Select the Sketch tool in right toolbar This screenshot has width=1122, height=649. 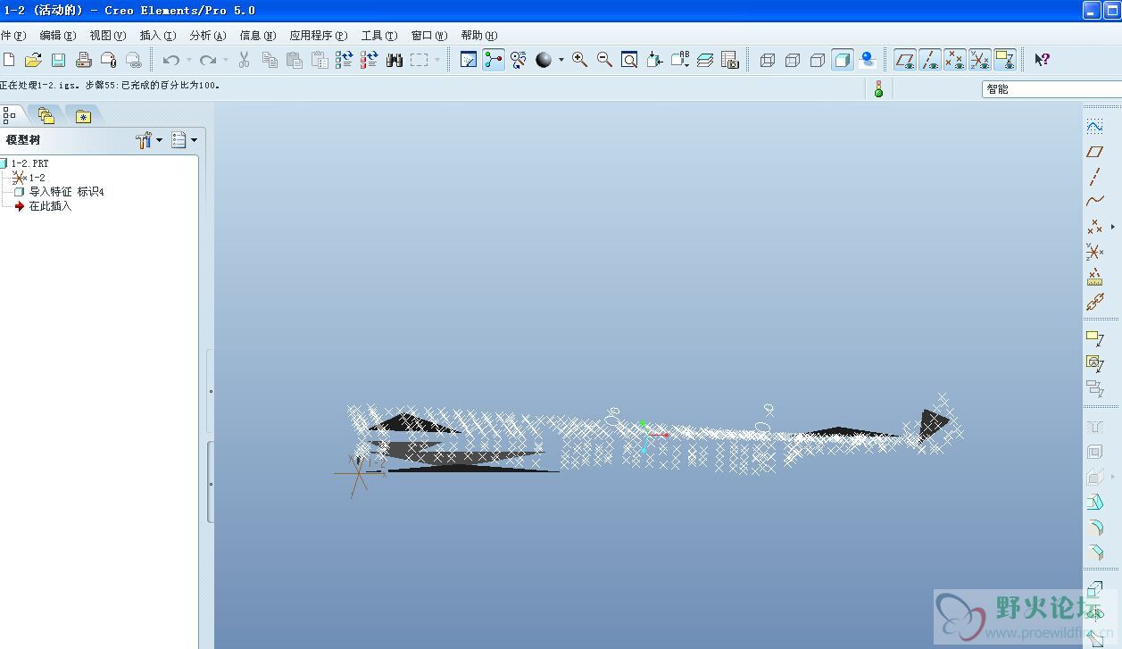click(1094, 127)
